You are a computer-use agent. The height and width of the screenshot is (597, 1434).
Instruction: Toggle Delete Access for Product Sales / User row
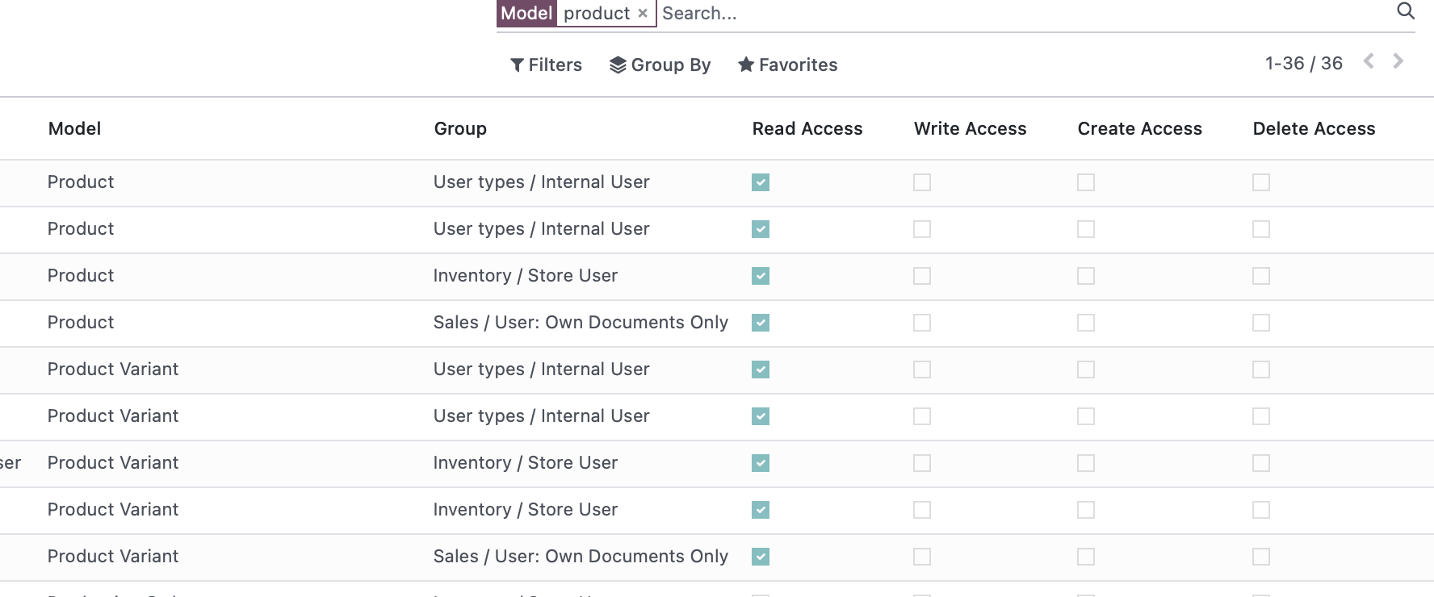(x=1261, y=323)
